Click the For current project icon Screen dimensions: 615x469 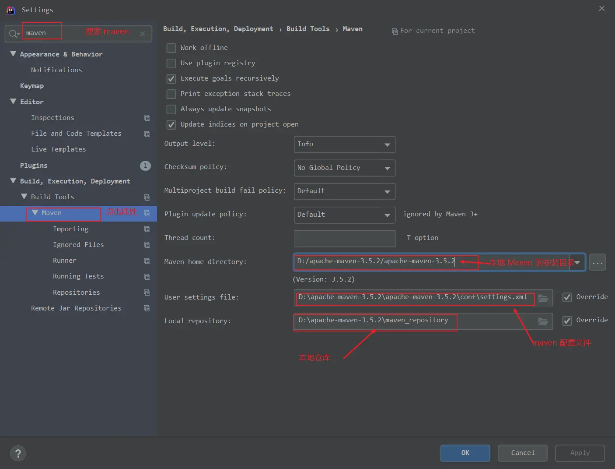395,31
